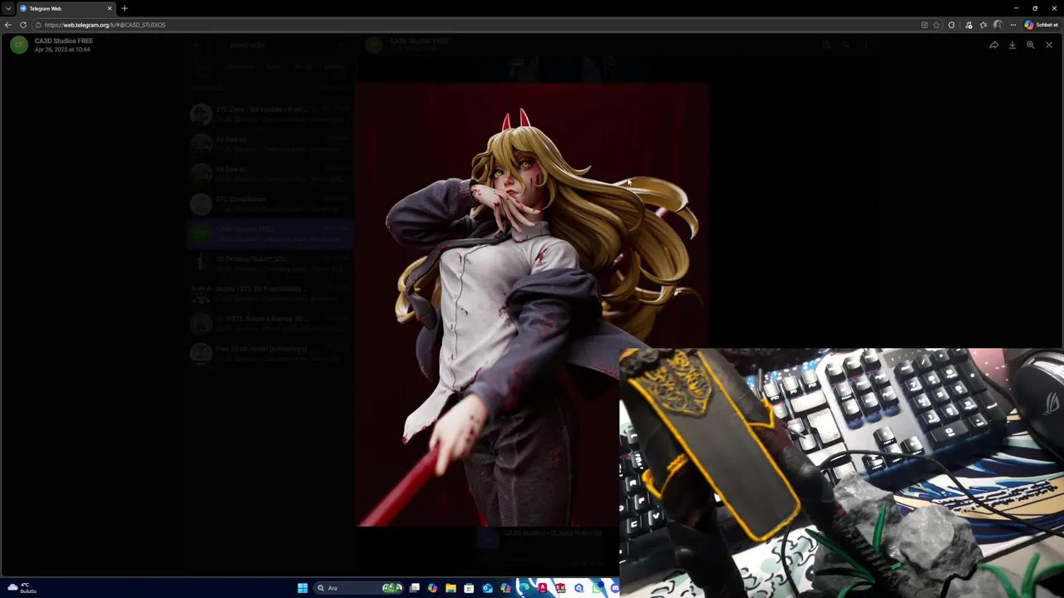Viewport: 1064px width, 598px height.
Task: Open the weather widget showing 4°C
Action: tap(22, 588)
